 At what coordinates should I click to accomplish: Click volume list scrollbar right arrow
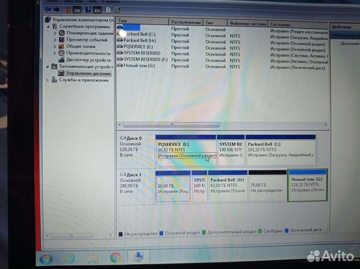326,125
